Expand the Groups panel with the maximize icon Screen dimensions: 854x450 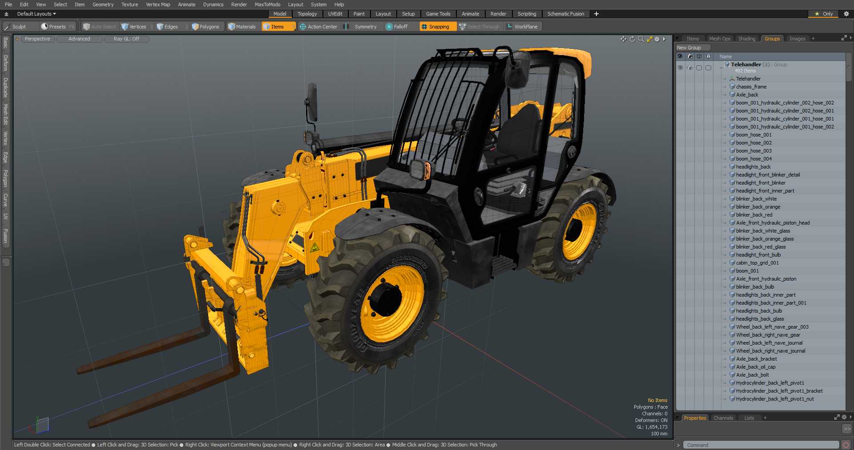(x=844, y=38)
